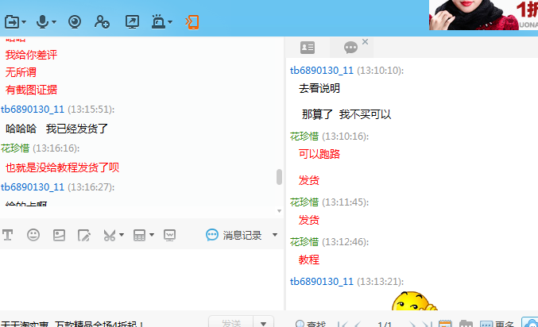This screenshot has height=327, width=538.
Task: Open the send button options arrow
Action: tap(264, 323)
